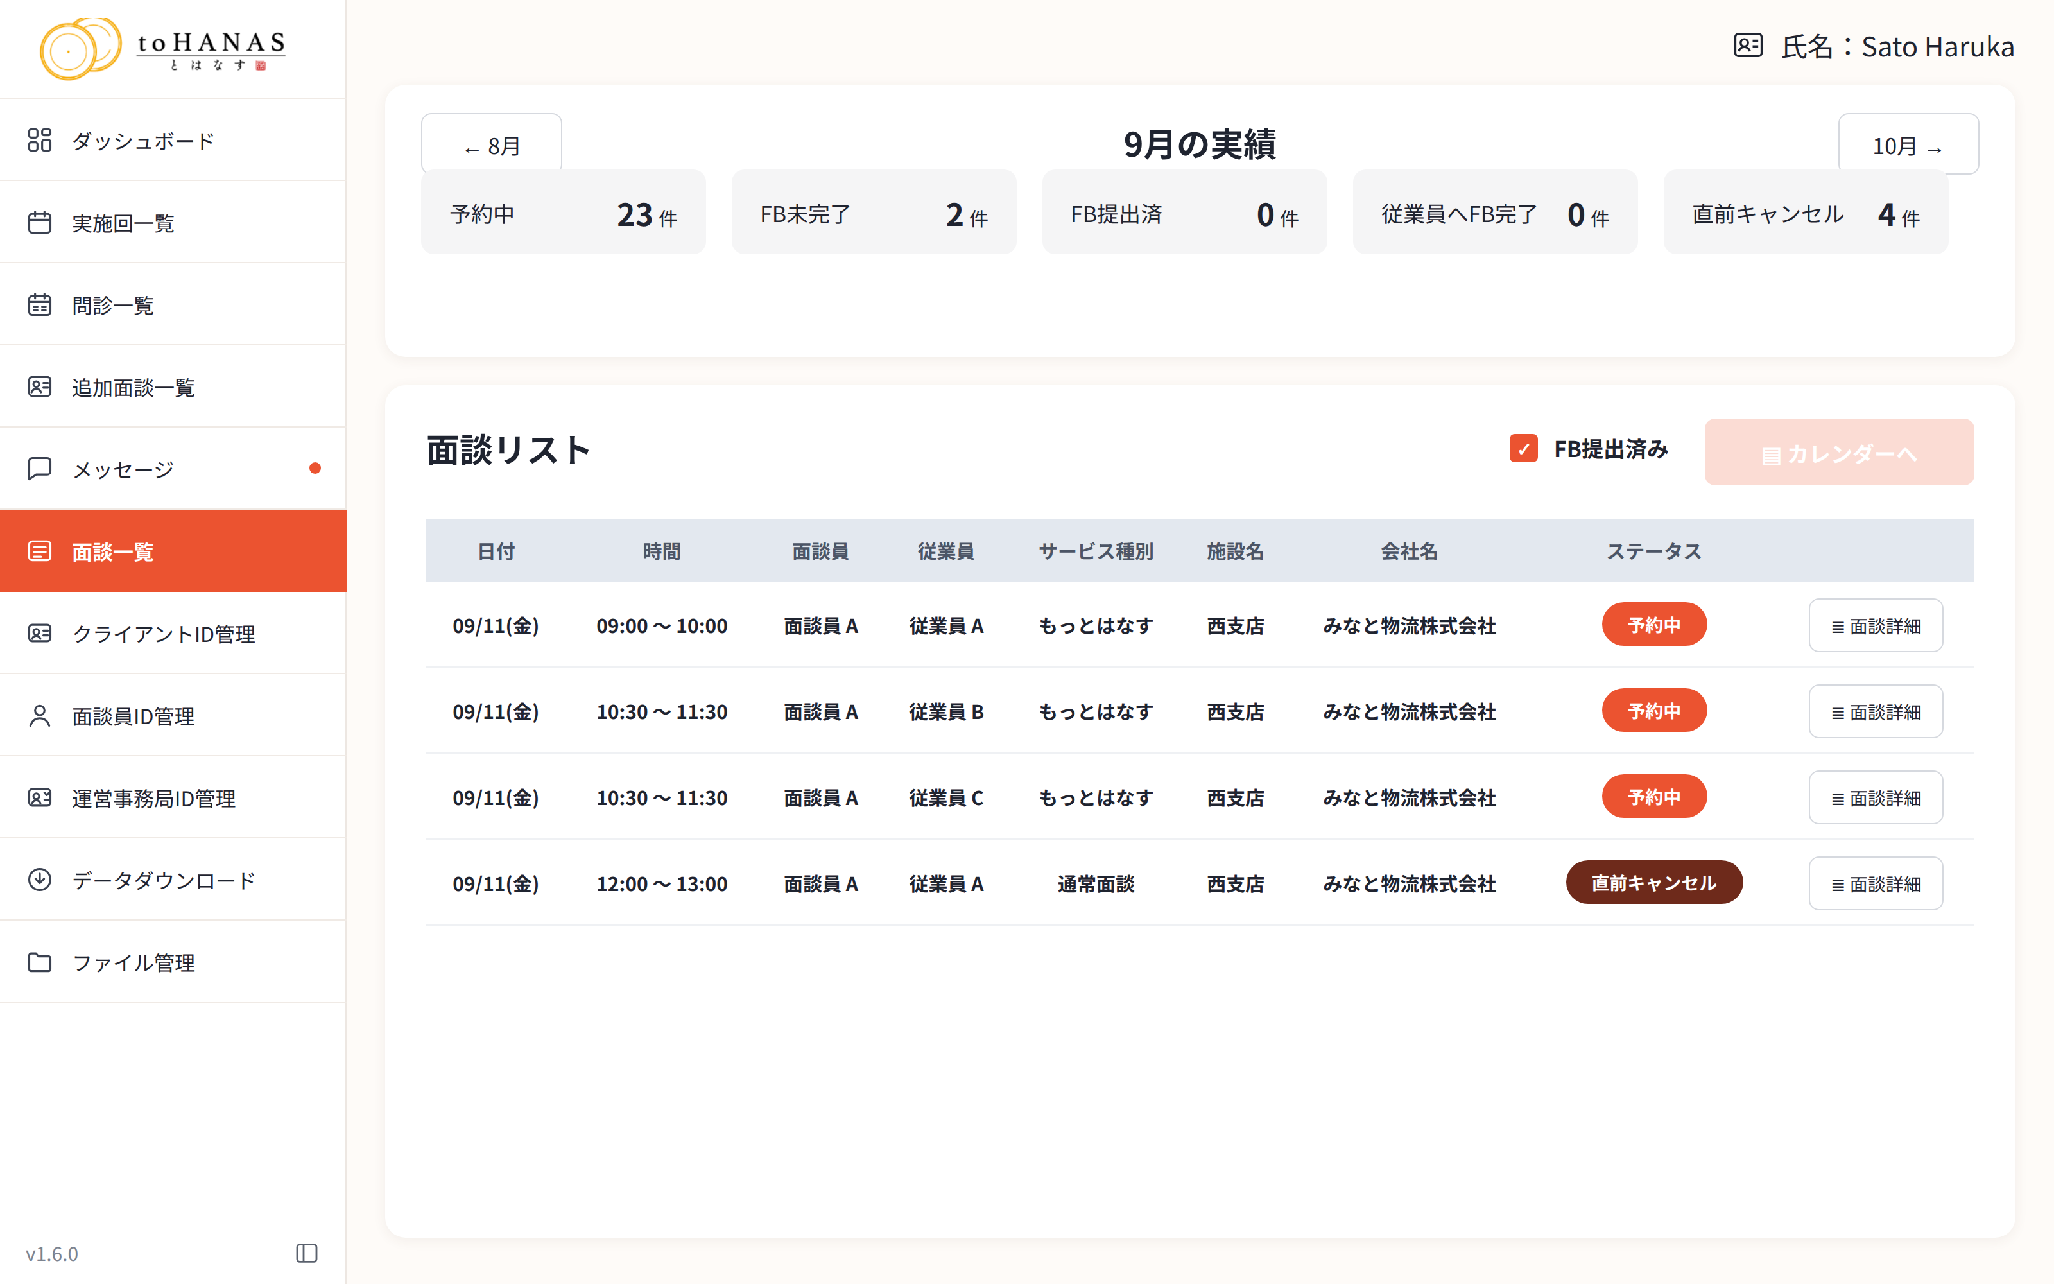Image resolution: width=2054 pixels, height=1284 pixels.
Task: Click the 面談員ID管理 person icon
Action: click(x=39, y=716)
